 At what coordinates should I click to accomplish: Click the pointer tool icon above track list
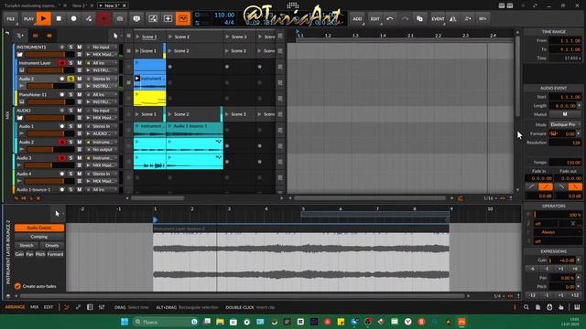(115, 36)
